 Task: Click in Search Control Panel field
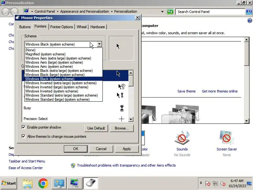click(x=210, y=12)
